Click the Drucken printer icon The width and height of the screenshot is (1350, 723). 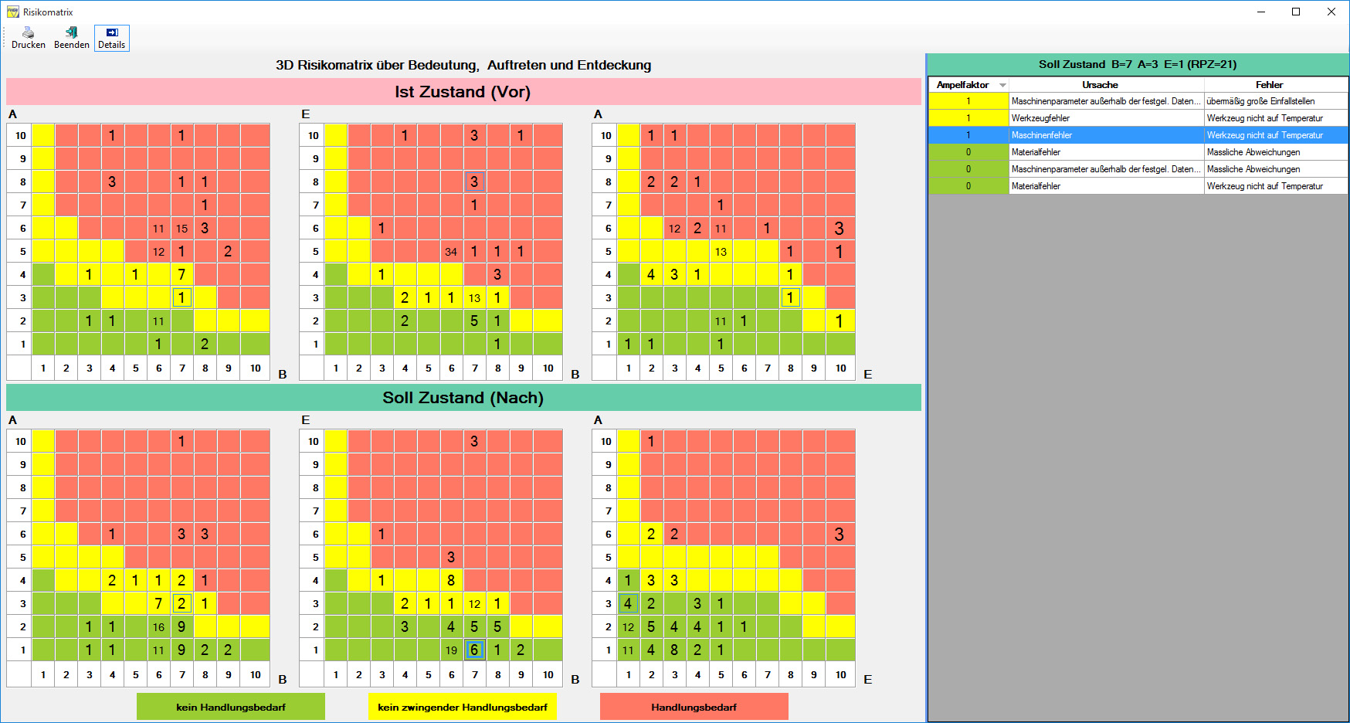tap(29, 32)
